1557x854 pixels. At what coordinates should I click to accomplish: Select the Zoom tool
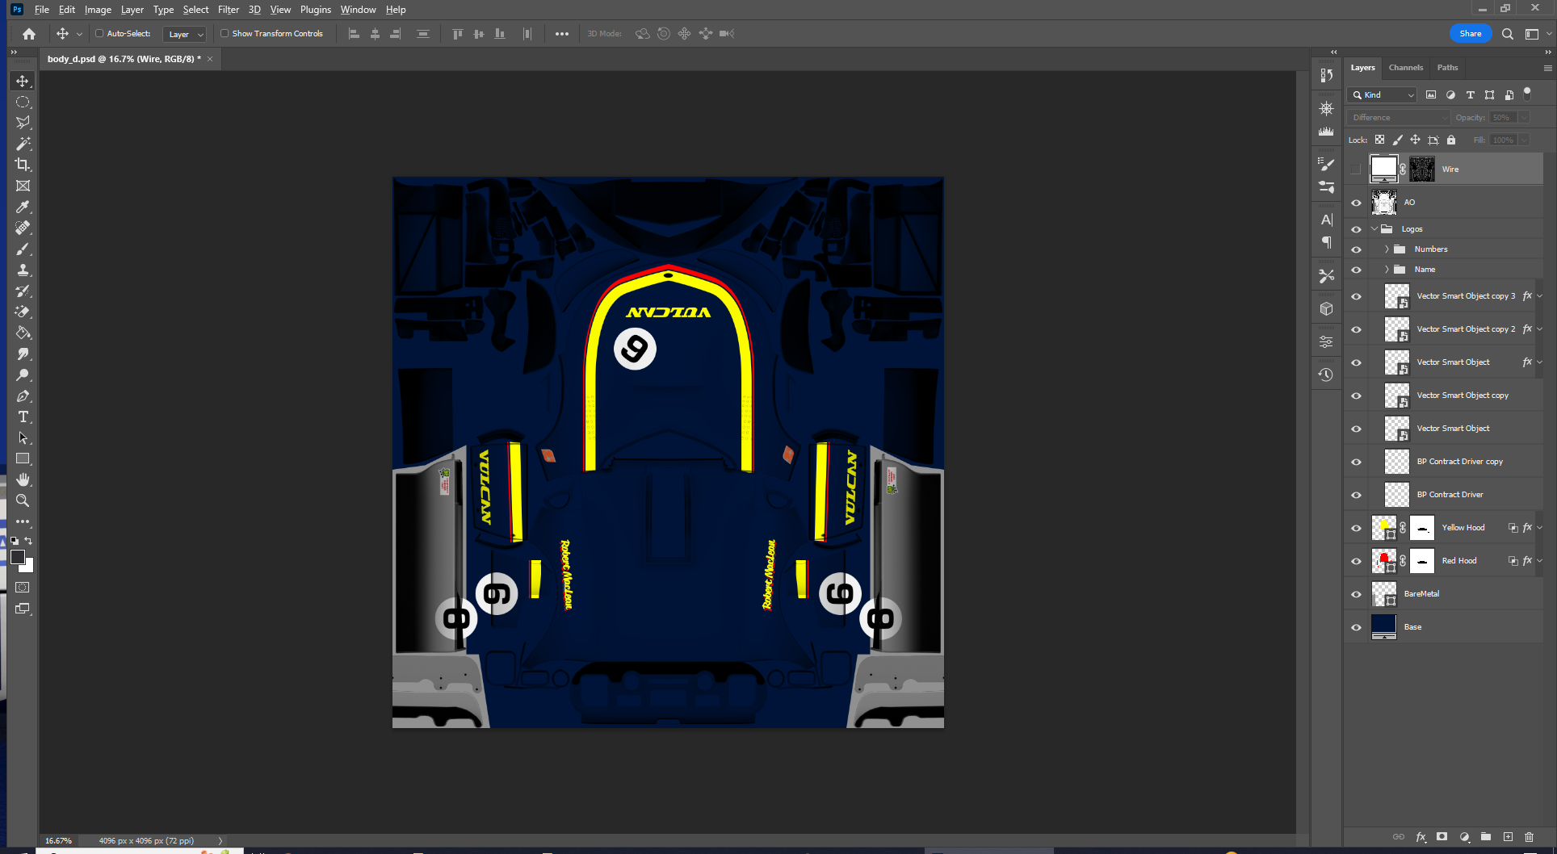(23, 500)
